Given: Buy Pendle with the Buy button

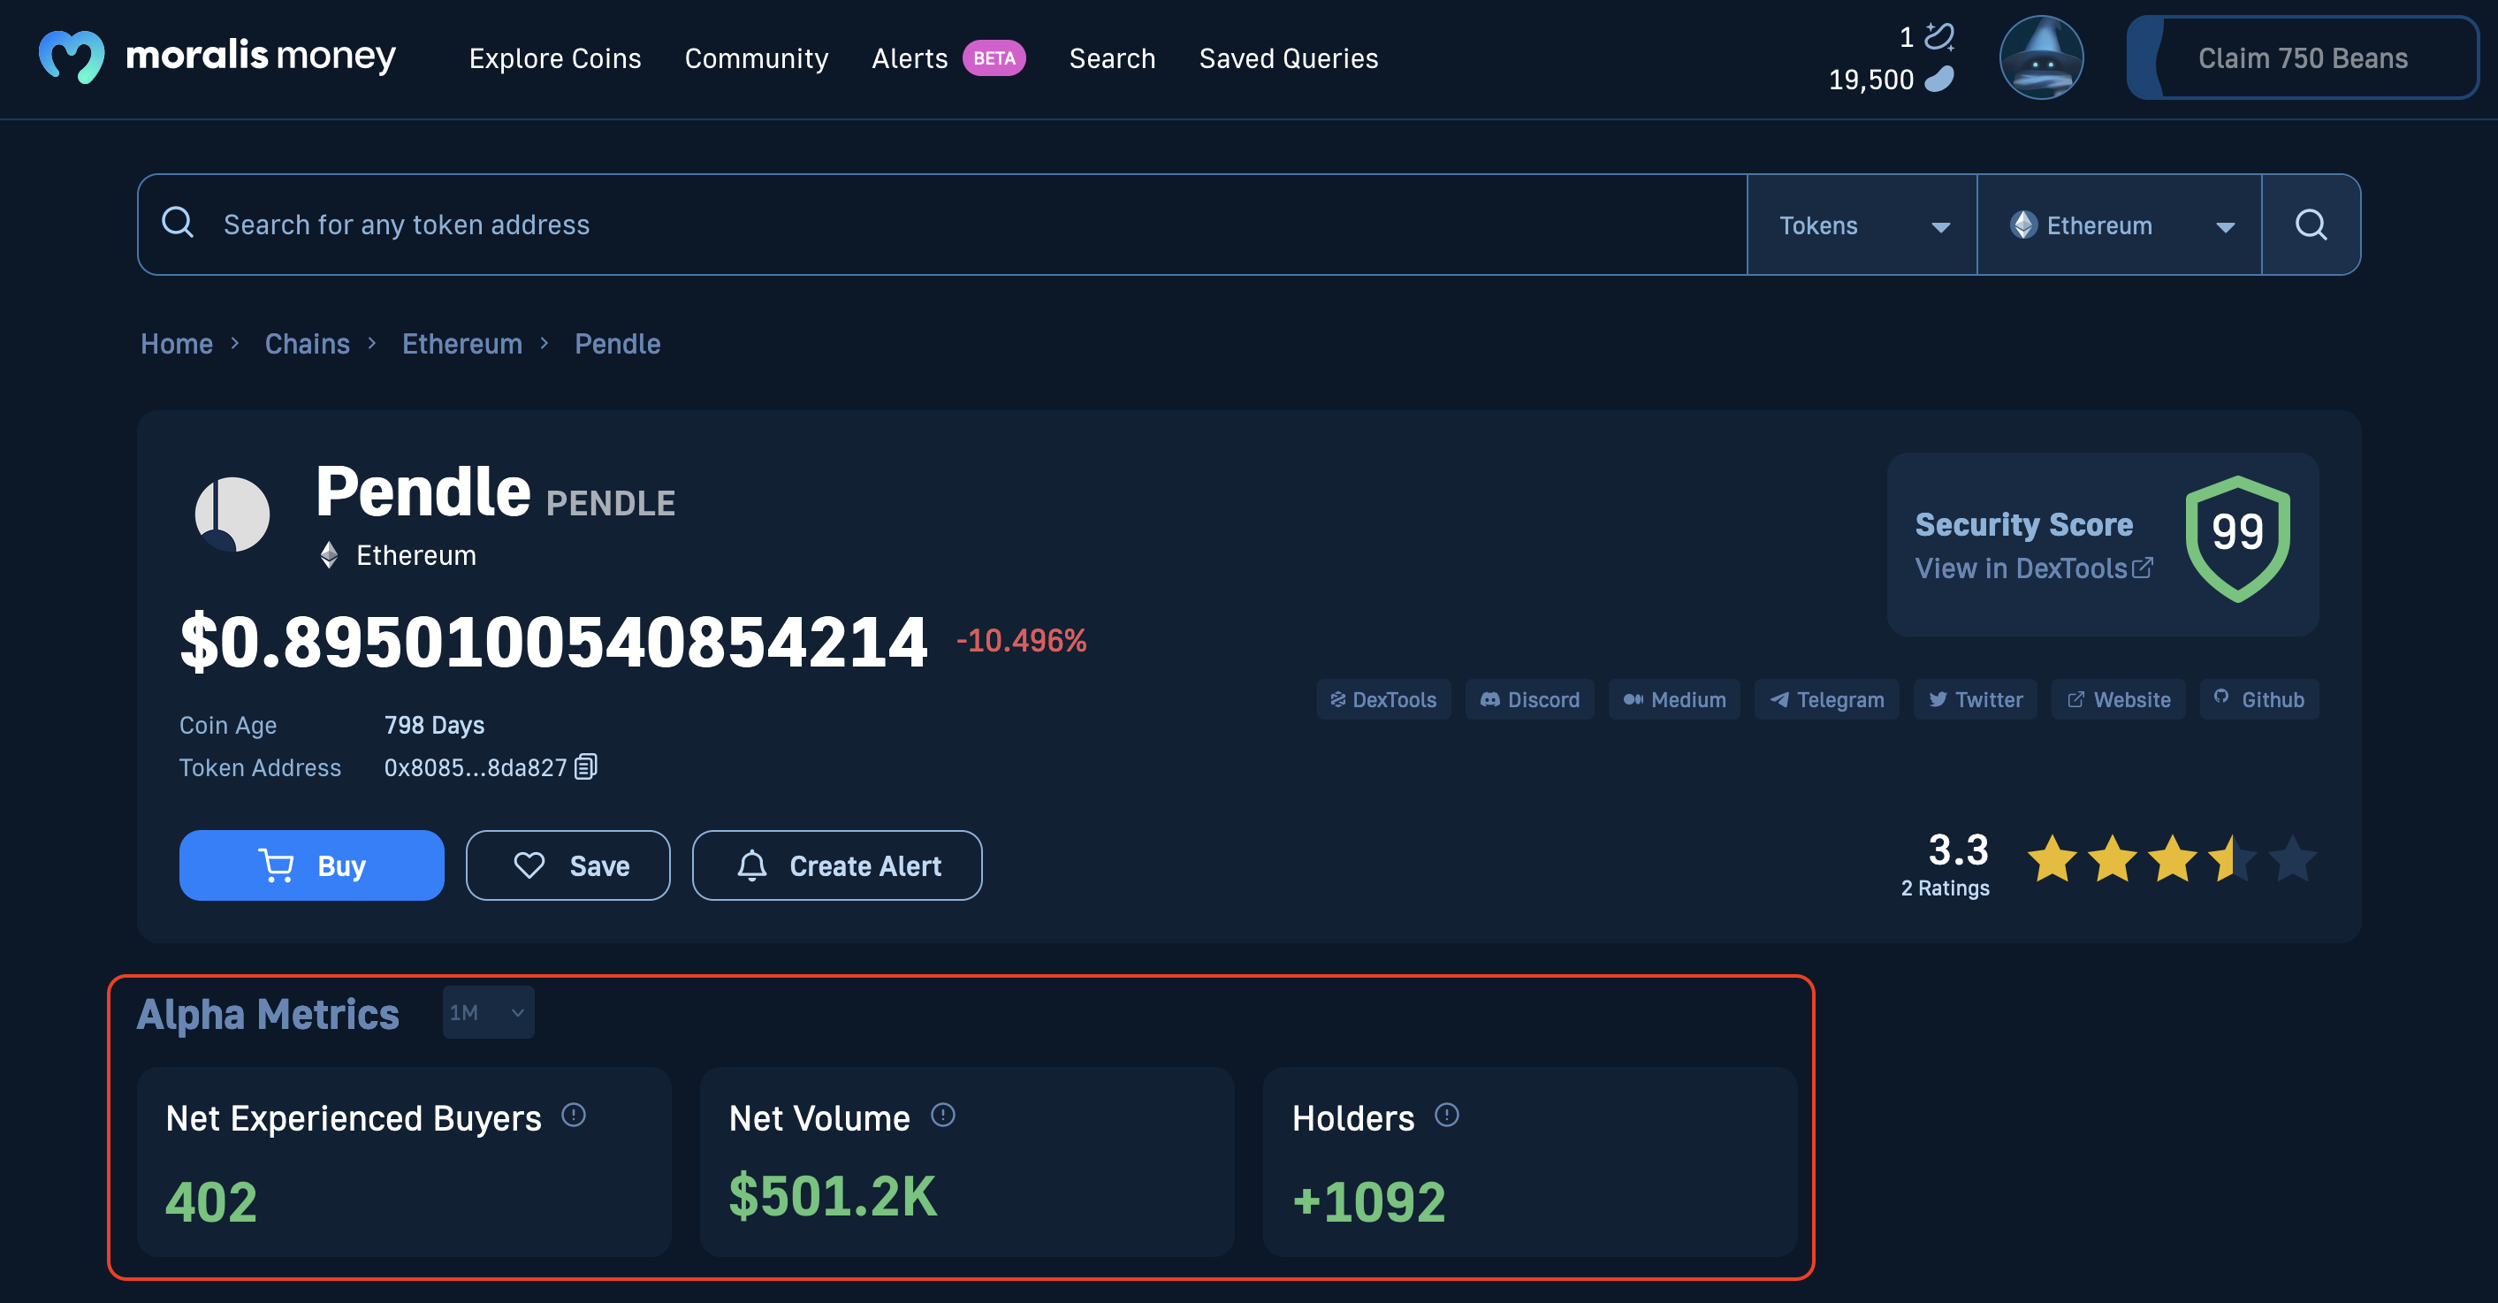Looking at the screenshot, I should tap(311, 865).
